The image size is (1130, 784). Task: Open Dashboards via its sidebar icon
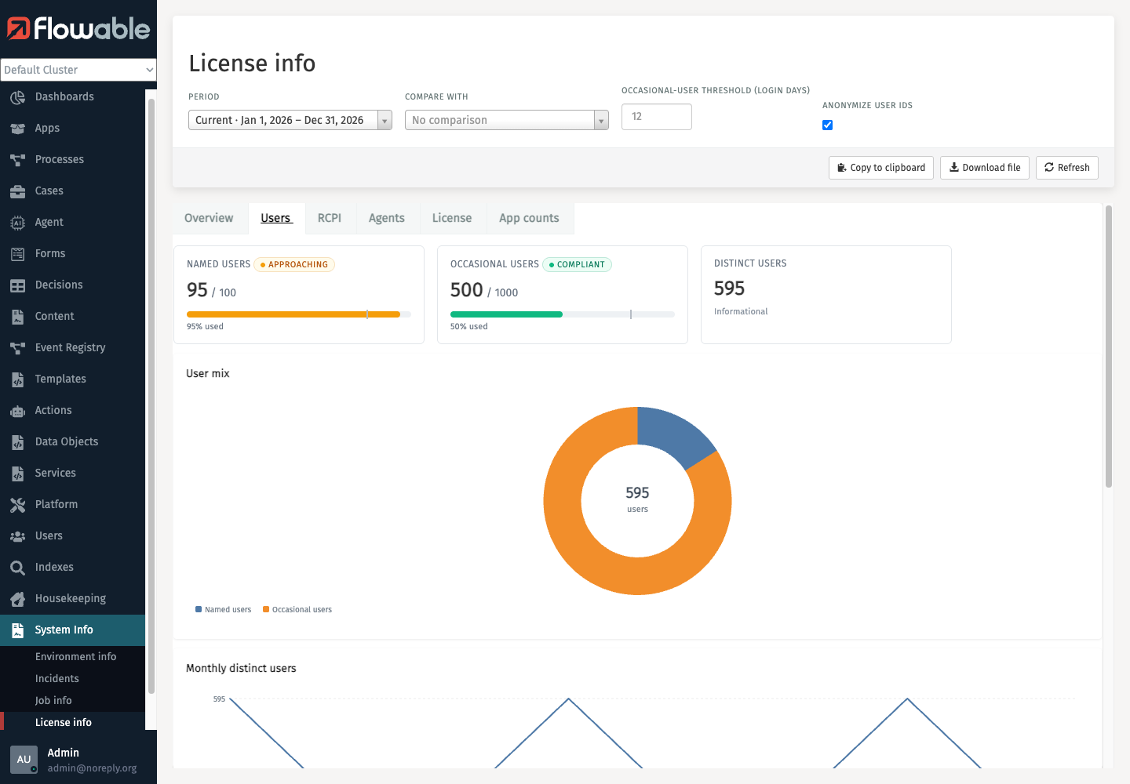(x=17, y=97)
